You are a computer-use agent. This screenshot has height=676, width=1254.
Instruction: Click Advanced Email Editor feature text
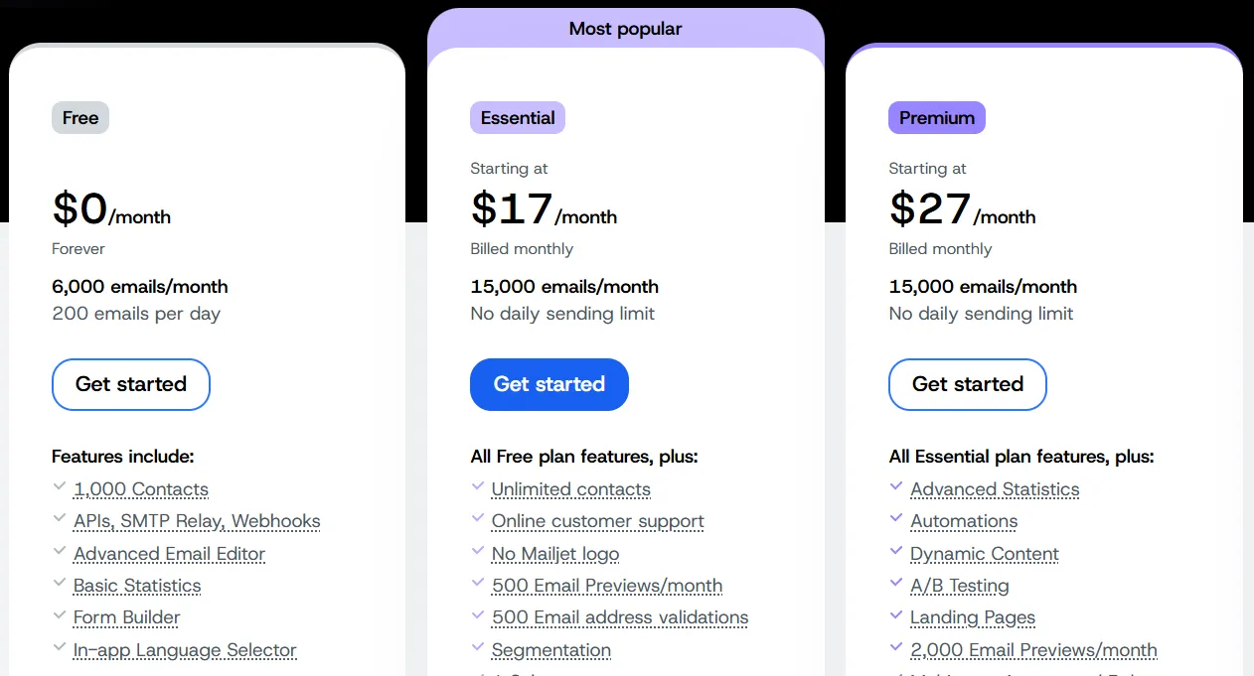pyautogui.click(x=169, y=554)
